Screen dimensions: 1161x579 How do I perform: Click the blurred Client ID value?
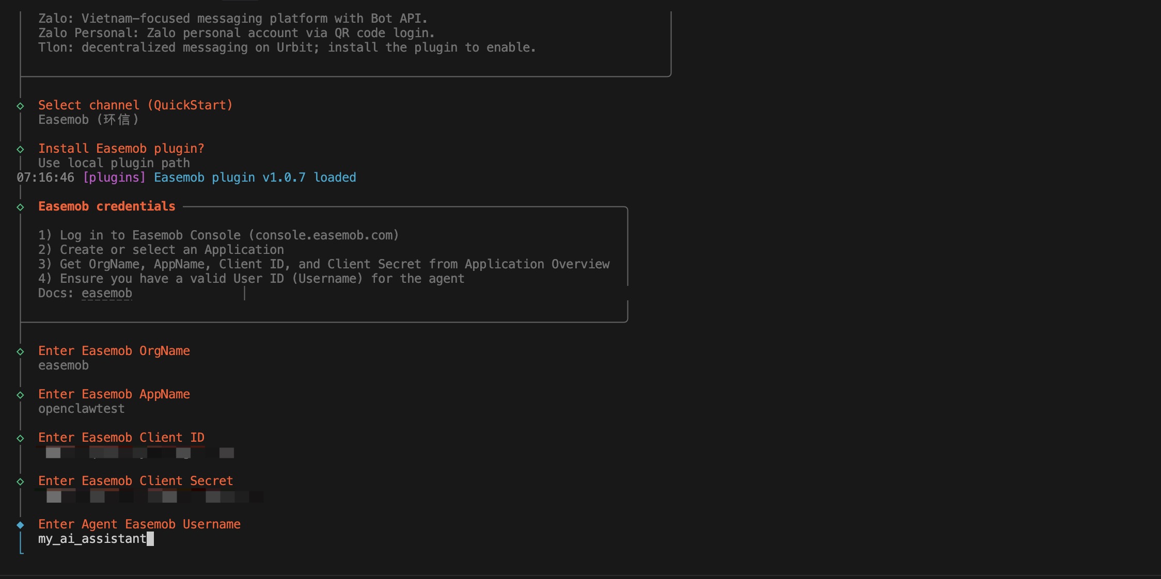click(139, 453)
